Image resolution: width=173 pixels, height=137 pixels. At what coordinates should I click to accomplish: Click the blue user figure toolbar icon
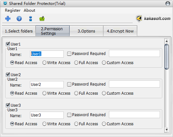coord(31,19)
